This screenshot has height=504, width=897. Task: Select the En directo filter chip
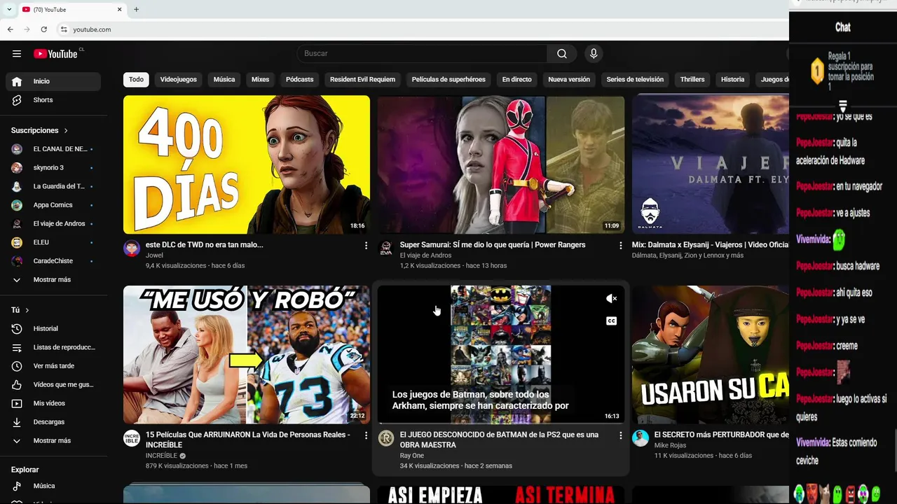click(x=517, y=79)
